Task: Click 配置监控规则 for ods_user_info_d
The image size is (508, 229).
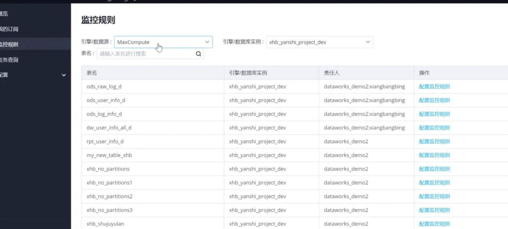Action: tap(434, 100)
